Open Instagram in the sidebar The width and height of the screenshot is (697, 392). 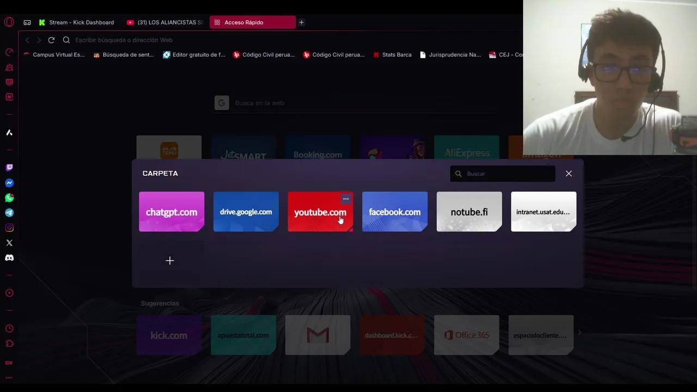tap(9, 228)
